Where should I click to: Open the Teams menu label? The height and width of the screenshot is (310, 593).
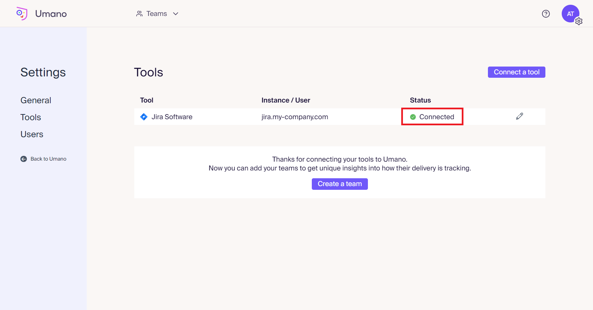point(156,14)
